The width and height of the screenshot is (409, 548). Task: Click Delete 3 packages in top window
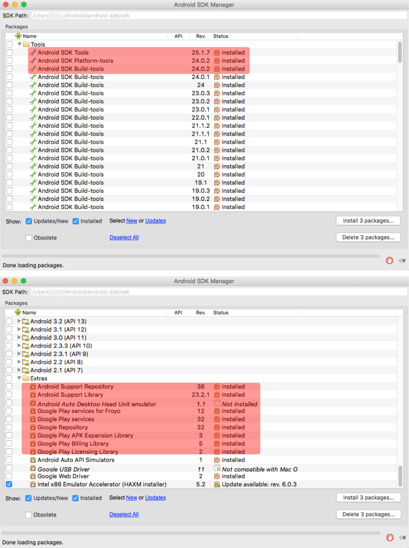pyautogui.click(x=368, y=237)
